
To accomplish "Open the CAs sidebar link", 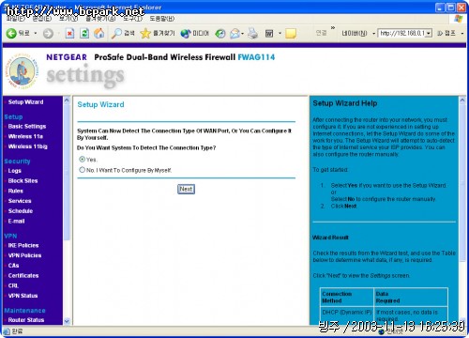I will 13,266.
